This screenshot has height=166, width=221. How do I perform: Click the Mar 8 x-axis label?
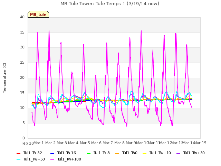[x=119, y=143]
